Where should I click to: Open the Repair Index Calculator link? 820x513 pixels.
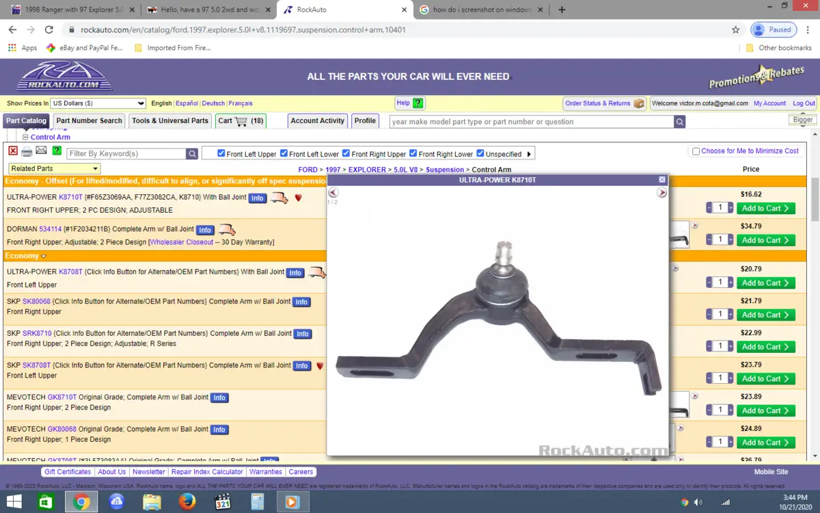coord(207,472)
